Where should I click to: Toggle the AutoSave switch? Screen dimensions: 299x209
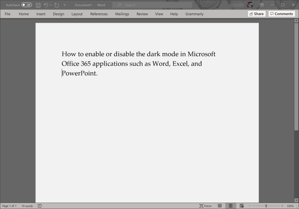pos(26,5)
